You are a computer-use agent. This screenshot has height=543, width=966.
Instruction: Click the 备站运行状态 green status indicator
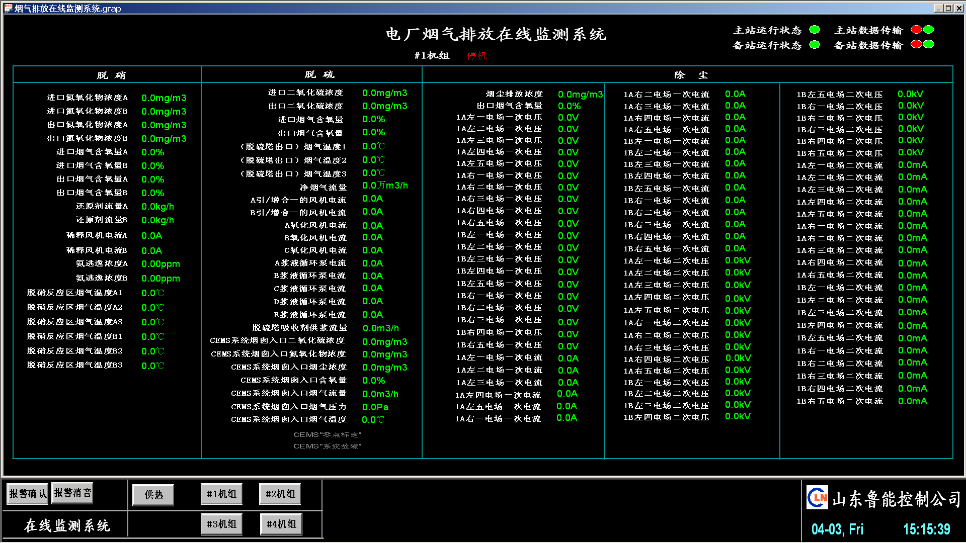815,45
